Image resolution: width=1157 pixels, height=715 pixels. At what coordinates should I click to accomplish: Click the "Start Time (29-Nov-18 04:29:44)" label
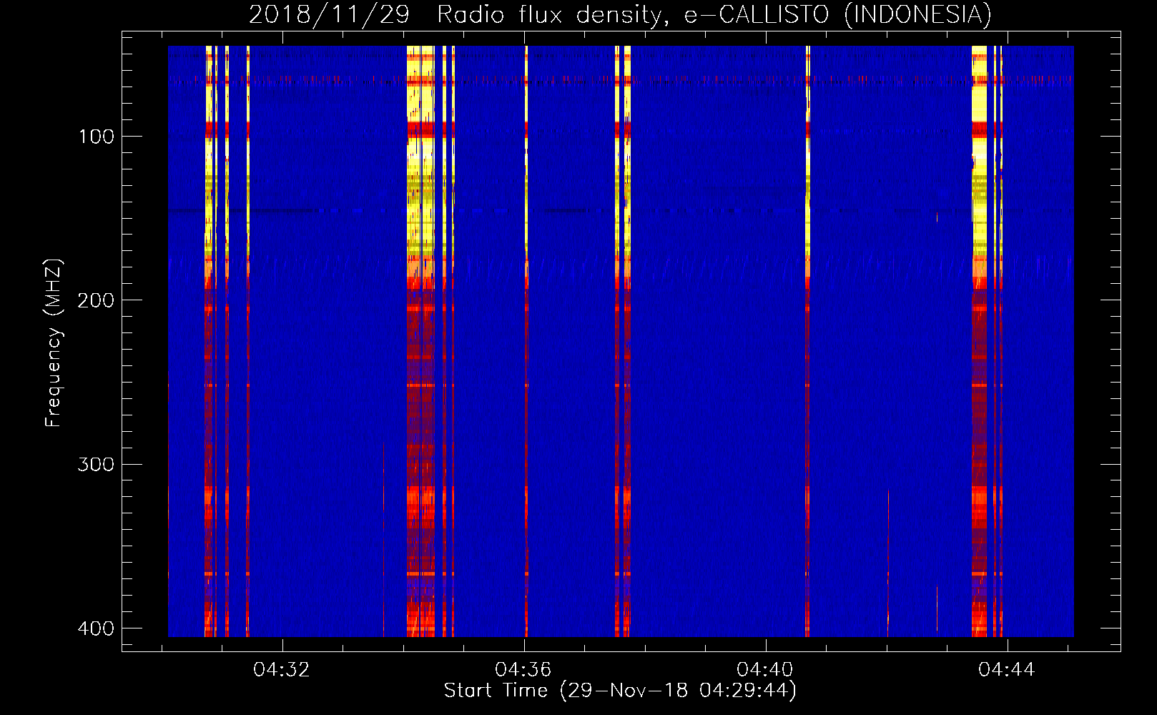620,691
